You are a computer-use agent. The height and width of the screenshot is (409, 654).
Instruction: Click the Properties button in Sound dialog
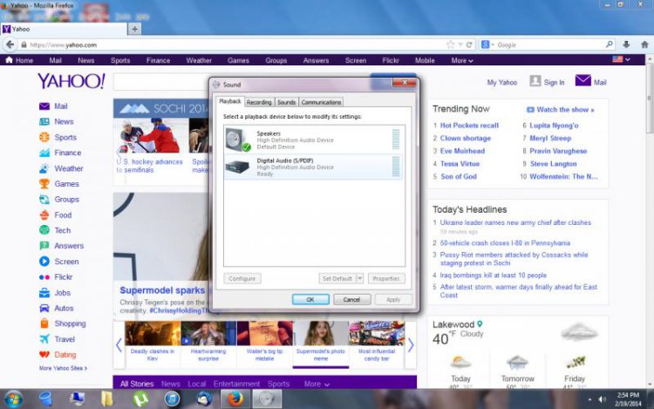point(386,278)
